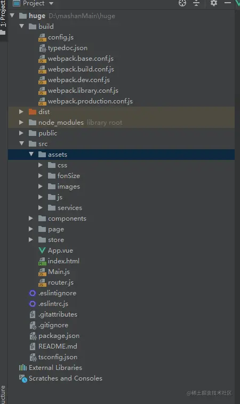Click the tsconfig.json file icon
Screen dimensions: 240x404
pos(33,357)
